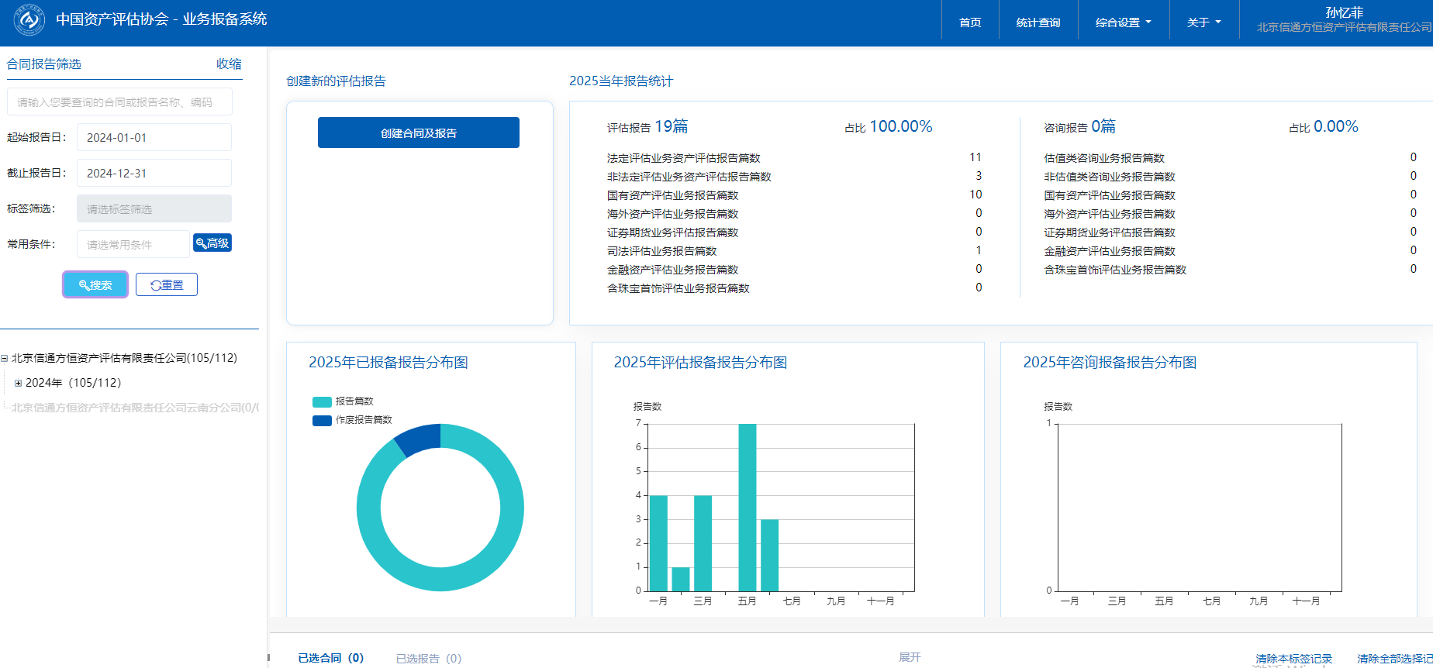Click 清除本标签记录 link
This screenshot has height=668, width=1433.
pyautogui.click(x=1293, y=659)
